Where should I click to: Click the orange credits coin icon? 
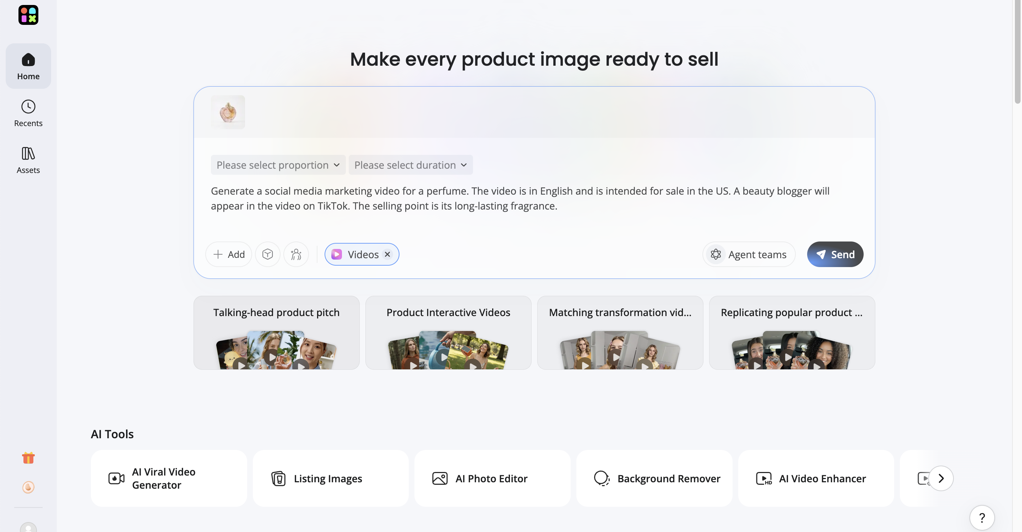(x=28, y=487)
